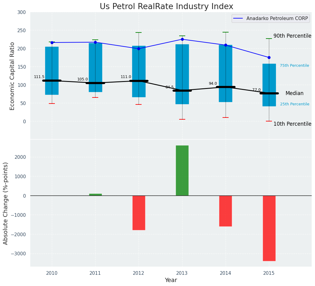This screenshot has width=315, height=286.
Task: Click the Anadarko Petroleum CORP legend entry
Action: click(x=277, y=19)
